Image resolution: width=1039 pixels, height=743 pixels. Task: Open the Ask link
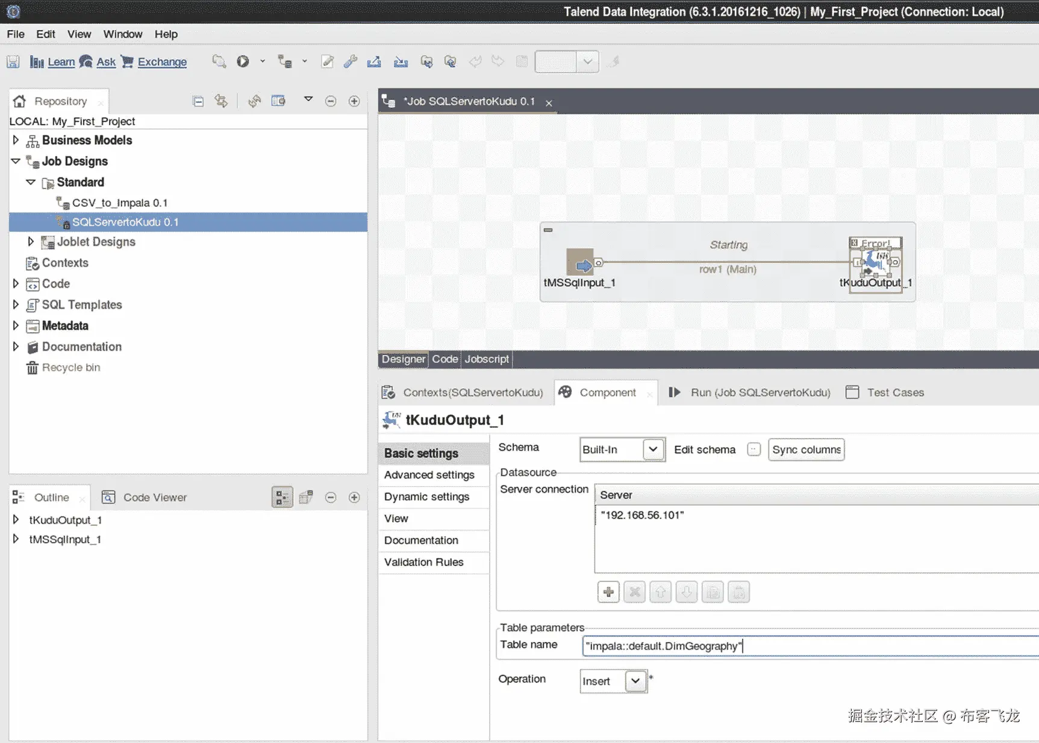tap(106, 62)
